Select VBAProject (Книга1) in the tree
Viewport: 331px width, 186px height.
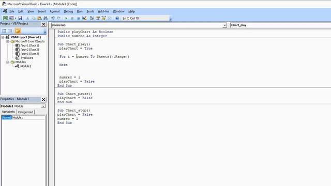(x=26, y=37)
